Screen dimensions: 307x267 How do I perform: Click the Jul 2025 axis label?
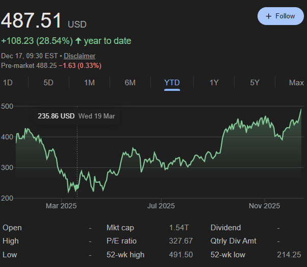tap(161, 206)
